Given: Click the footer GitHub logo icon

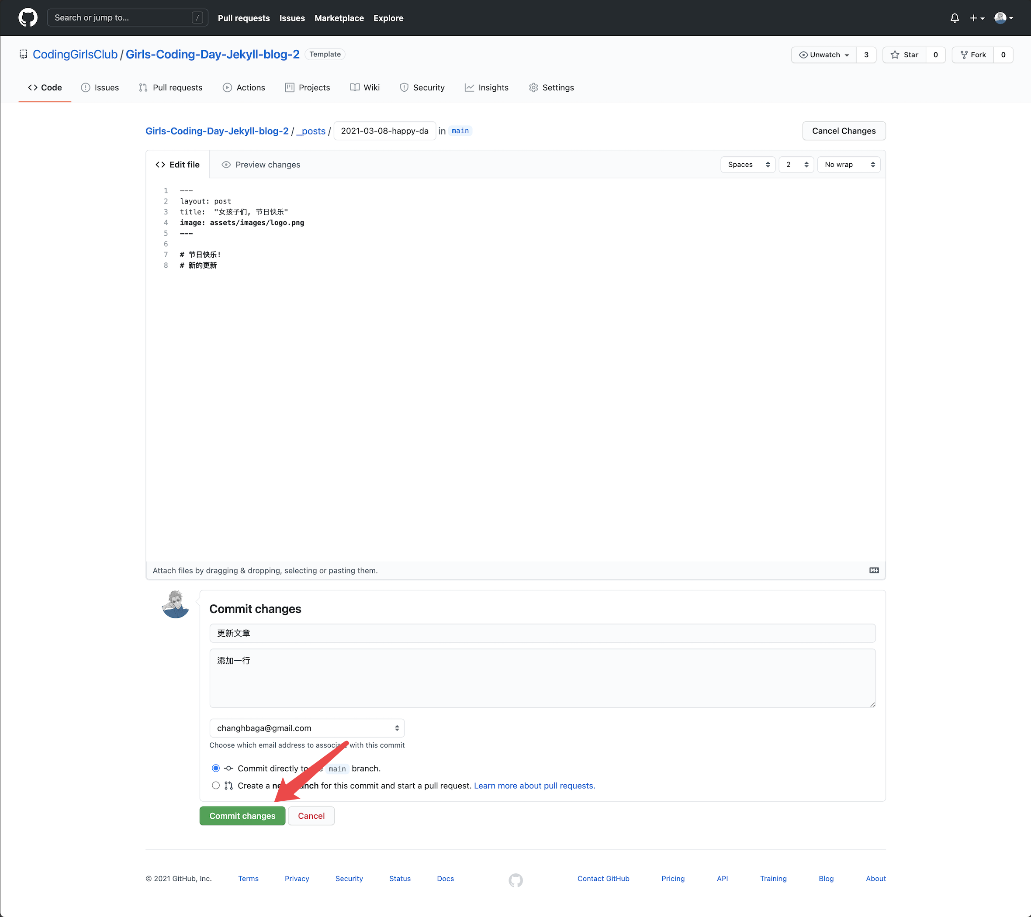Looking at the screenshot, I should pyautogui.click(x=515, y=880).
